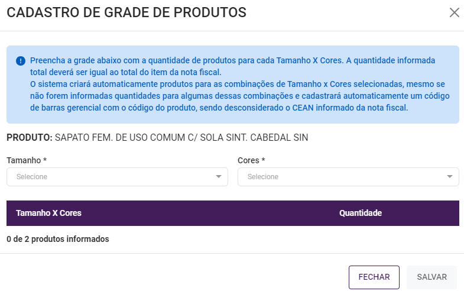
Task: Expand the Cores dropdown arrow
Action: click(450, 176)
